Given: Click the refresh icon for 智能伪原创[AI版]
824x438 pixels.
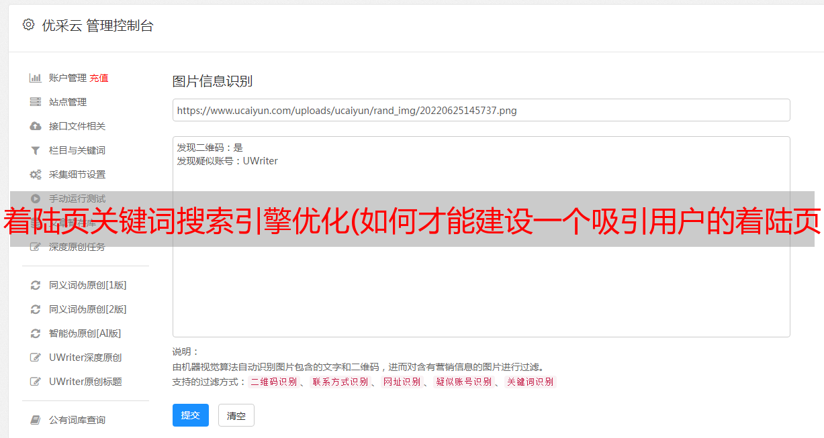Looking at the screenshot, I should 36,333.
